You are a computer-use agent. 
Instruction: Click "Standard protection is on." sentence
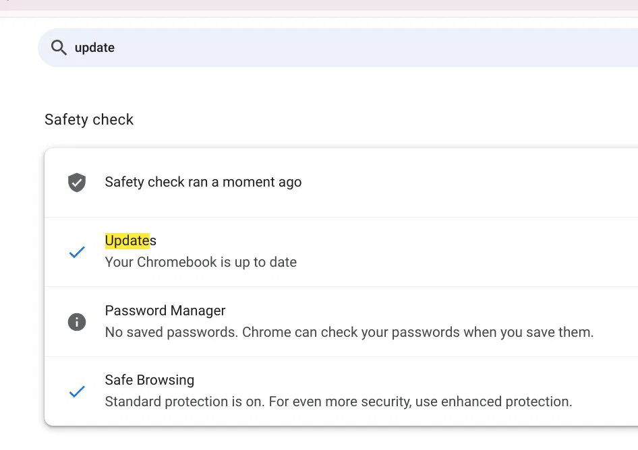185,401
